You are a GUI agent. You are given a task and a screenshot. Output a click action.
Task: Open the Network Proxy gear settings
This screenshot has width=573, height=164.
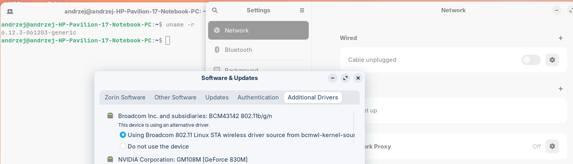[x=552, y=146]
